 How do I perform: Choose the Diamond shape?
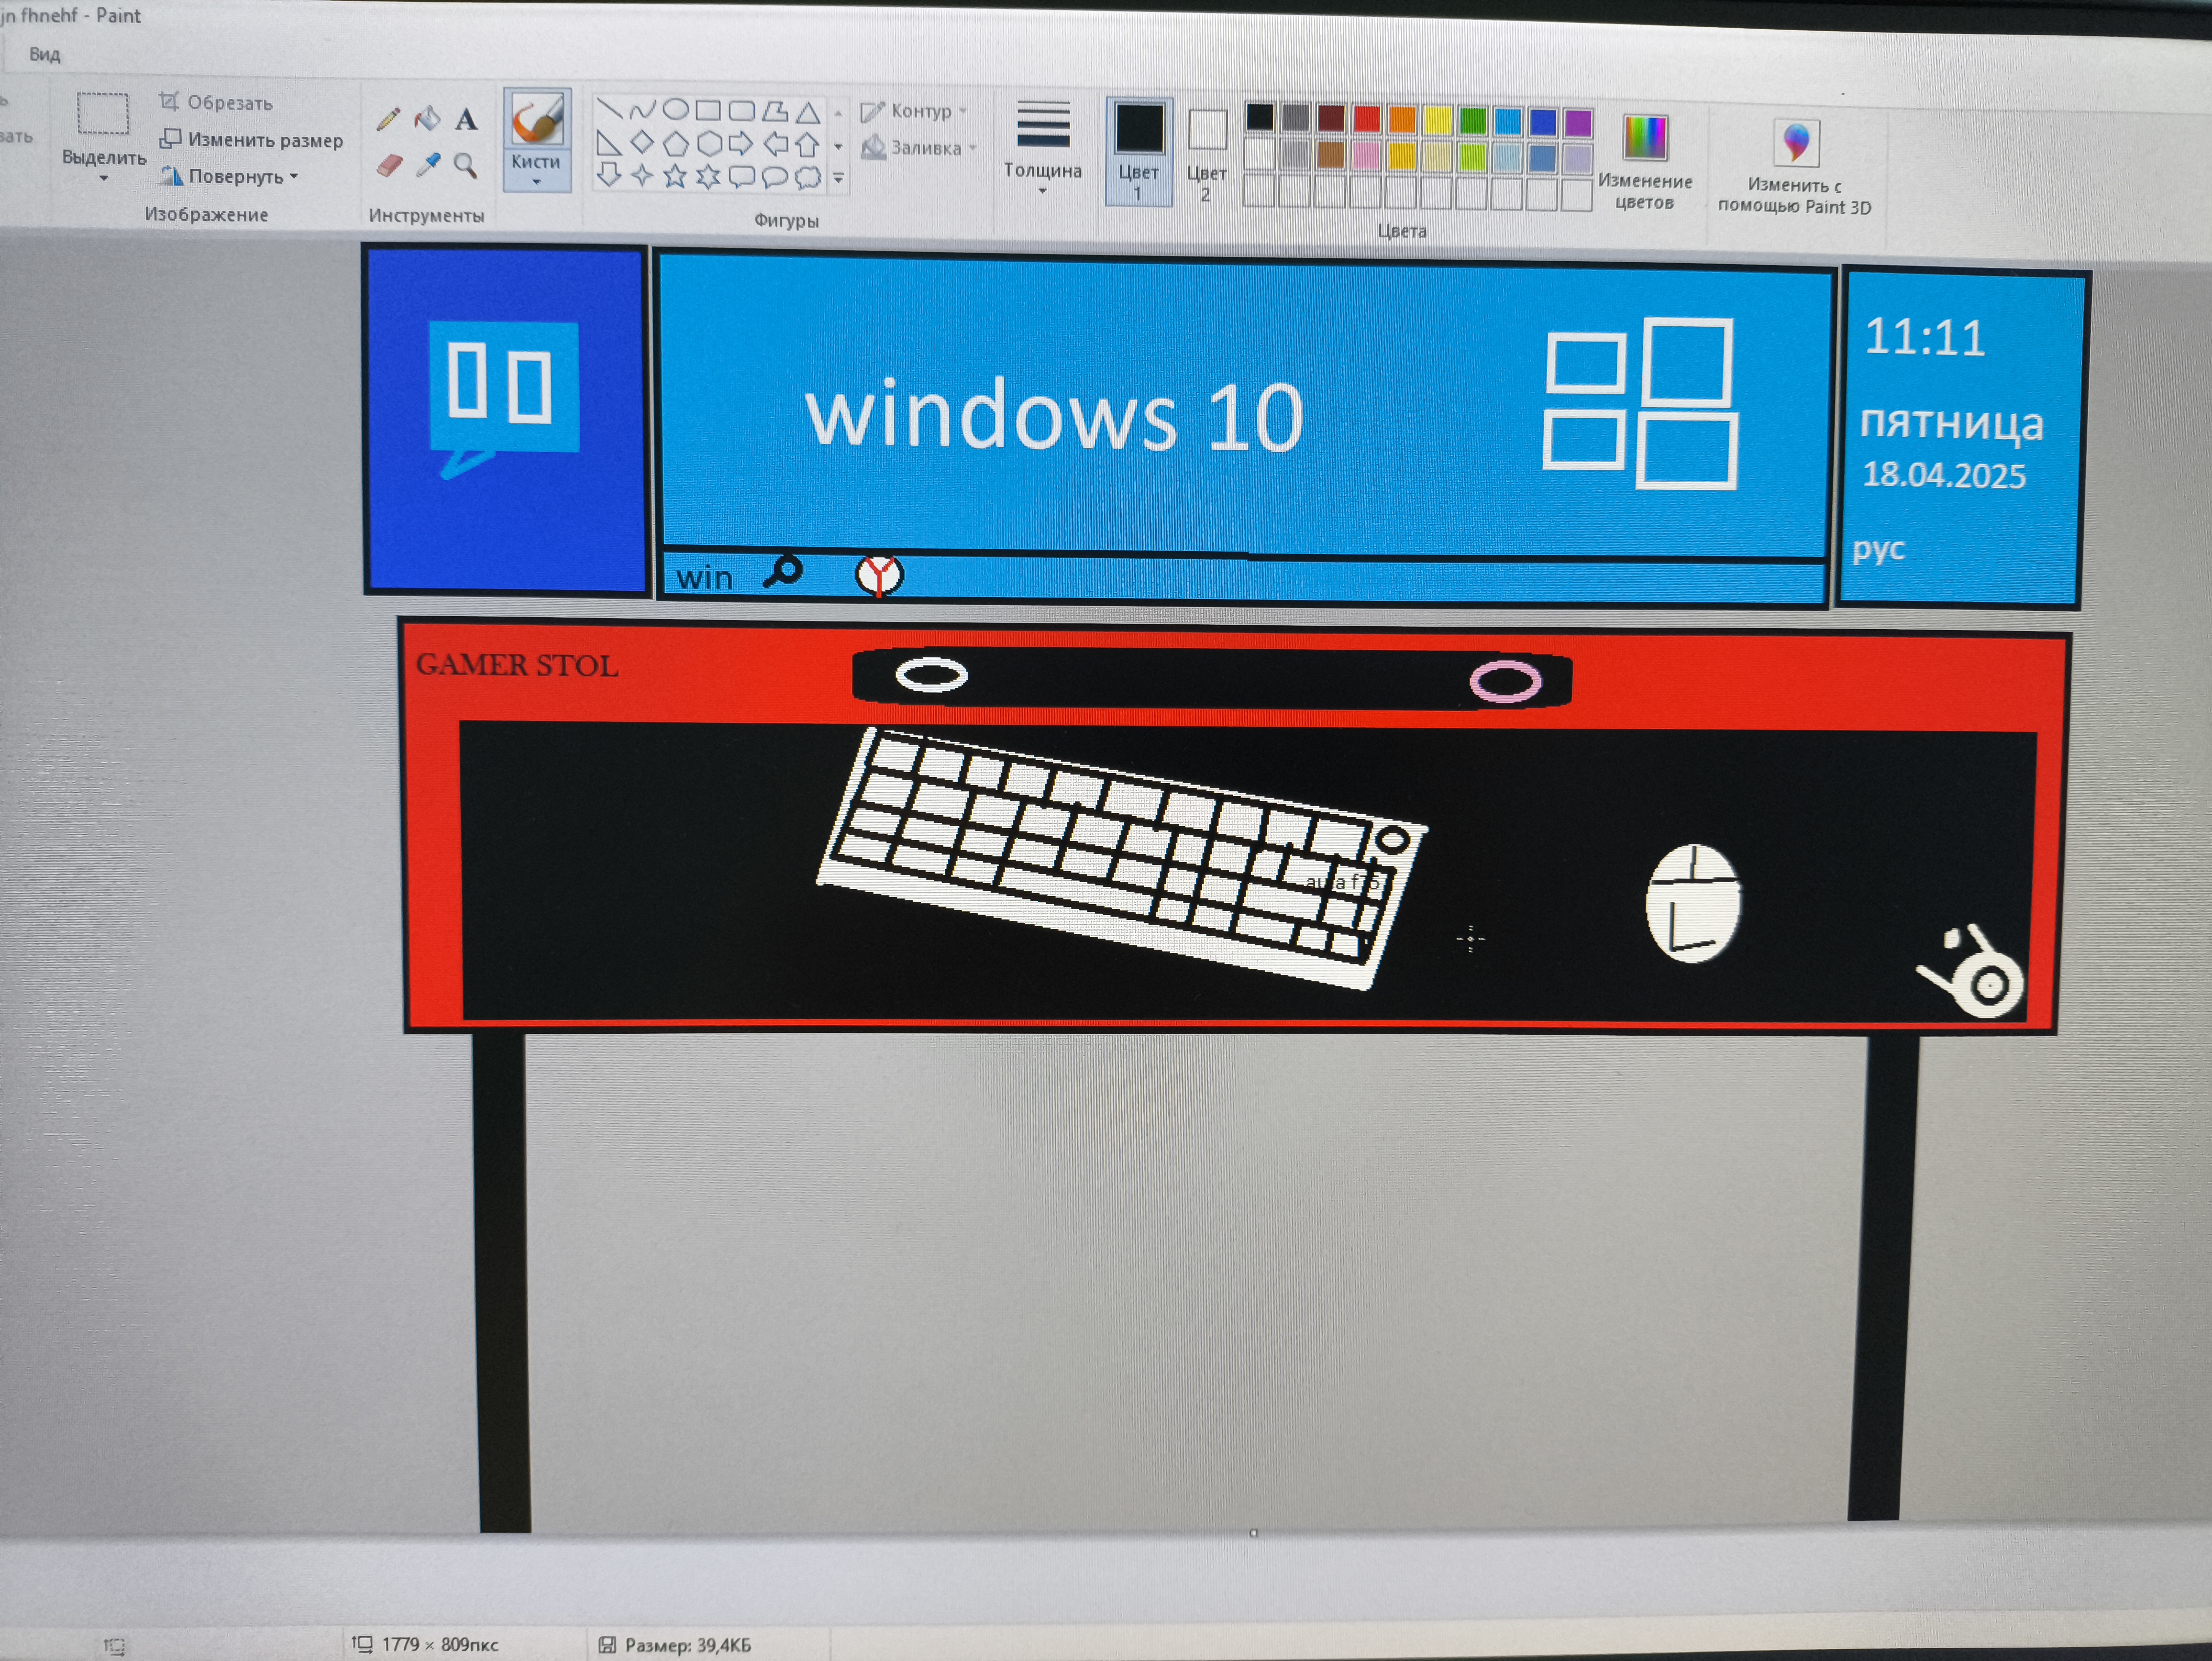642,143
